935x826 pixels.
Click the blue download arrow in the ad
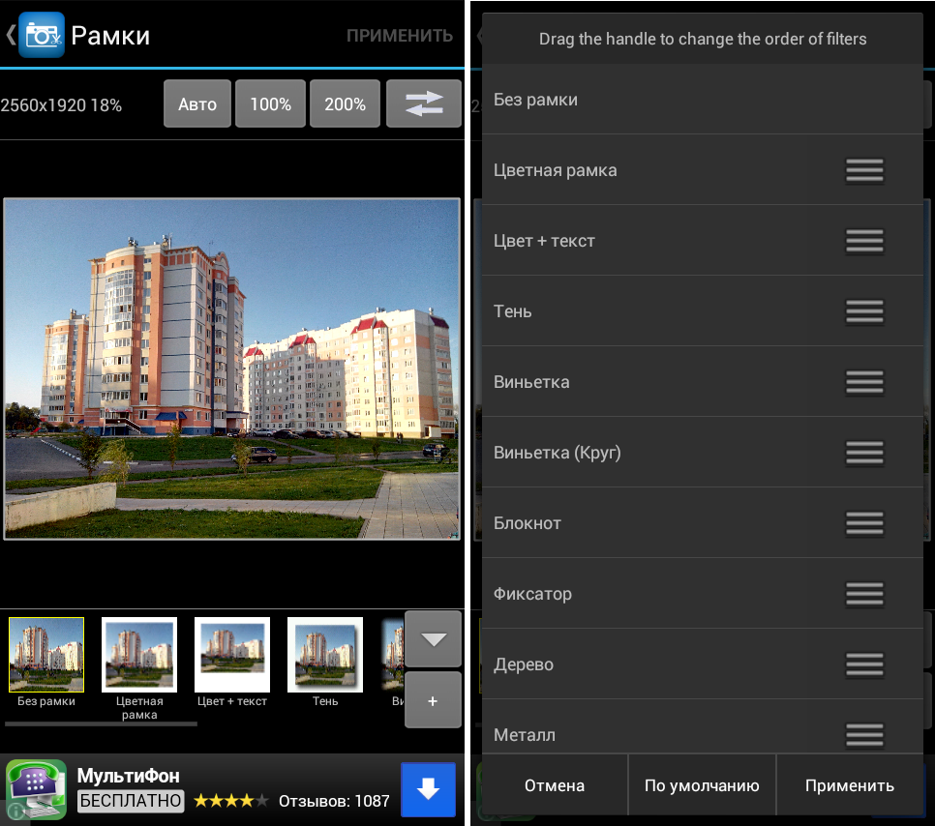[x=428, y=789]
